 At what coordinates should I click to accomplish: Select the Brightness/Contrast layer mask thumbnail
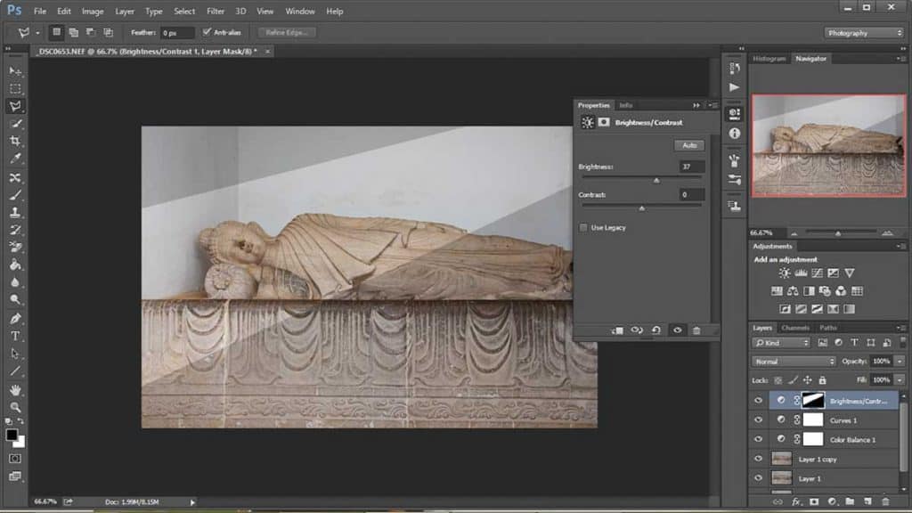pyautogui.click(x=813, y=400)
